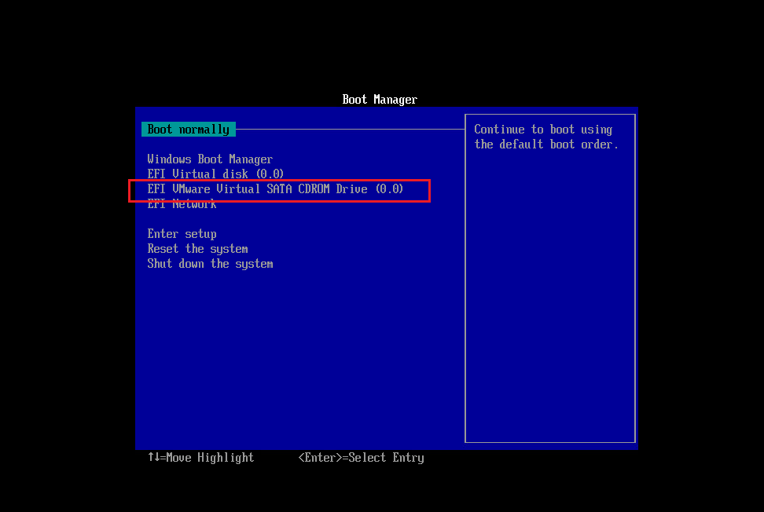Click the empty area of the help panel

550,298
